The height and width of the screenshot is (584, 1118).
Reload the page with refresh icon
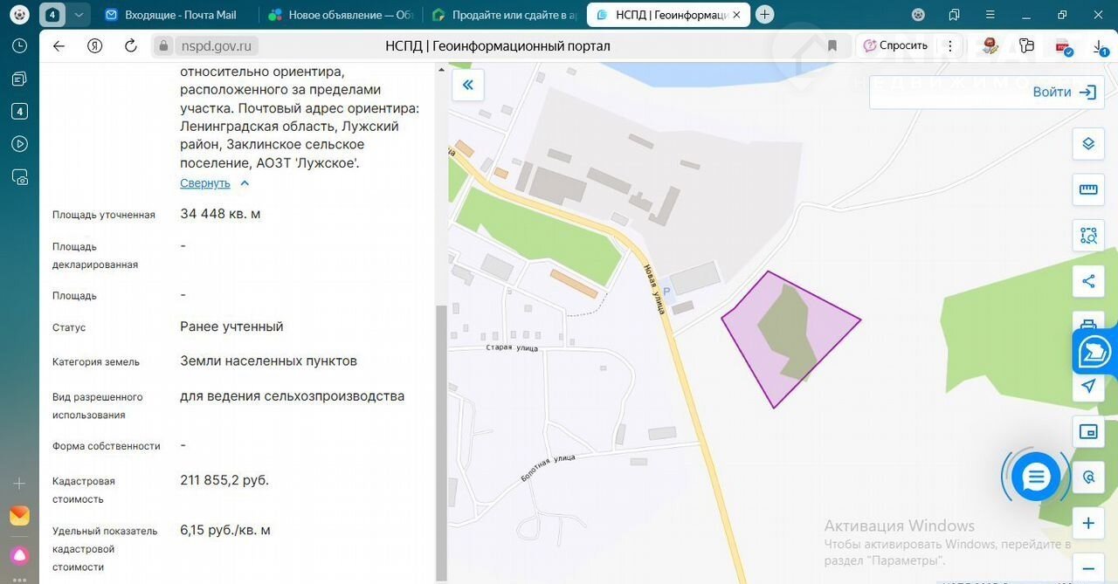(131, 46)
